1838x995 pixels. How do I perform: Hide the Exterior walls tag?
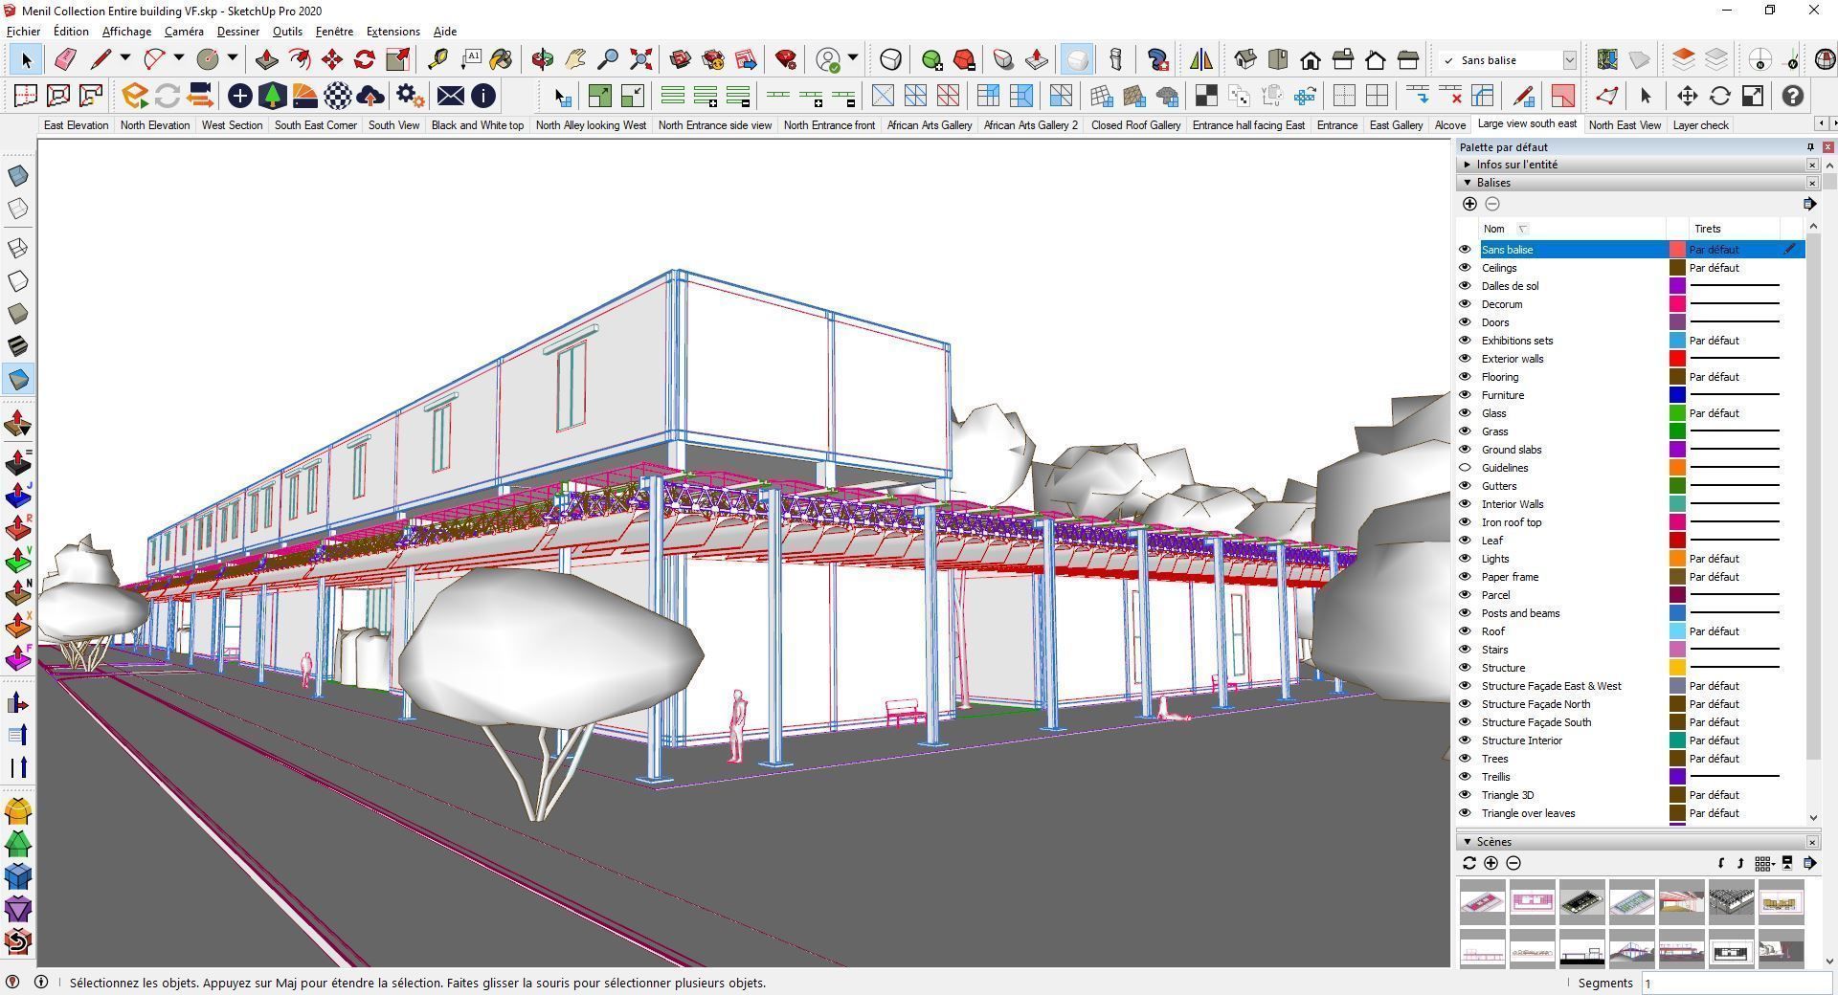coord(1465,358)
